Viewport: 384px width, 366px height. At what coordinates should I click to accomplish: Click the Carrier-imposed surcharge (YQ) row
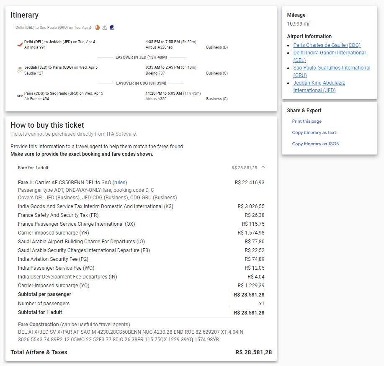point(141,286)
